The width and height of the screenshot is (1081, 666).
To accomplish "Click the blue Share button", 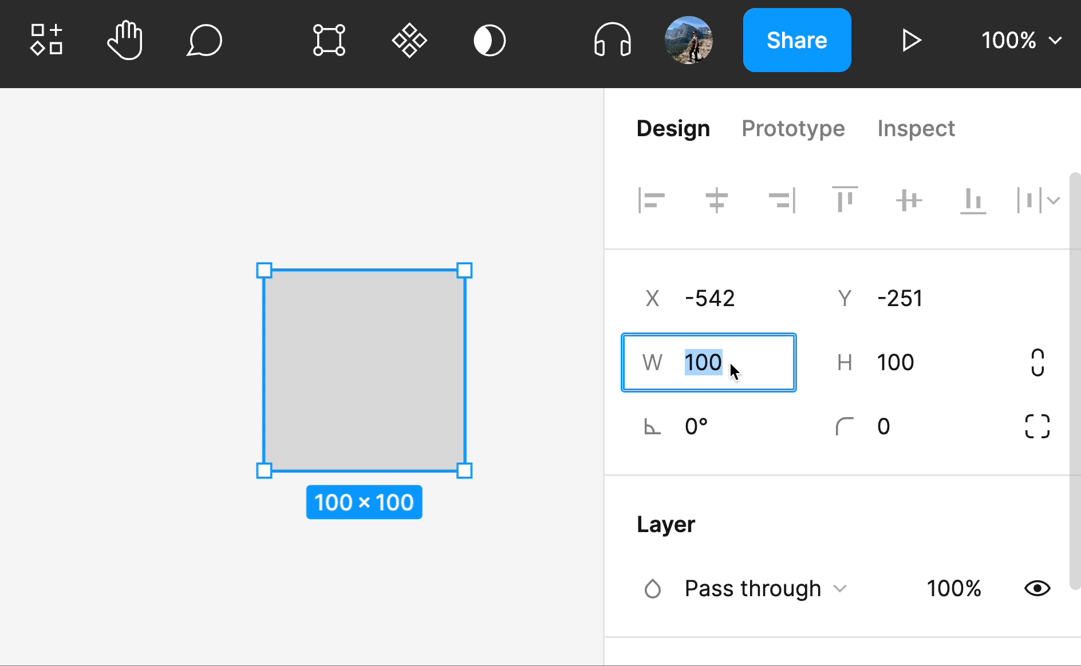I will [797, 40].
